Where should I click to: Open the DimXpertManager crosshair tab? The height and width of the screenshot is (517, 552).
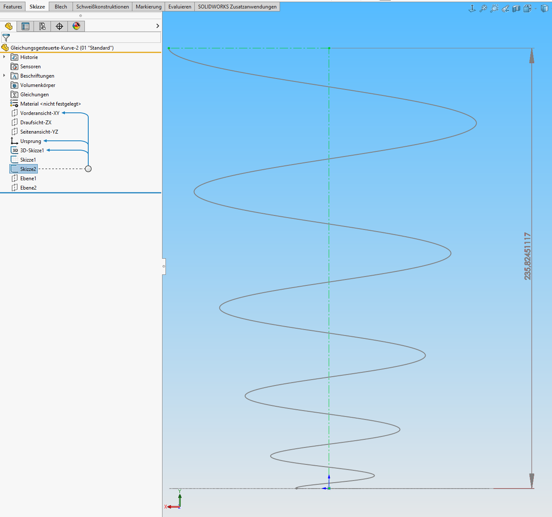59,26
